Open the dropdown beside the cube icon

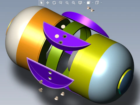point(101,3)
